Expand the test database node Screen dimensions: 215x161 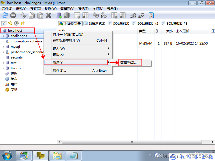point(3,63)
